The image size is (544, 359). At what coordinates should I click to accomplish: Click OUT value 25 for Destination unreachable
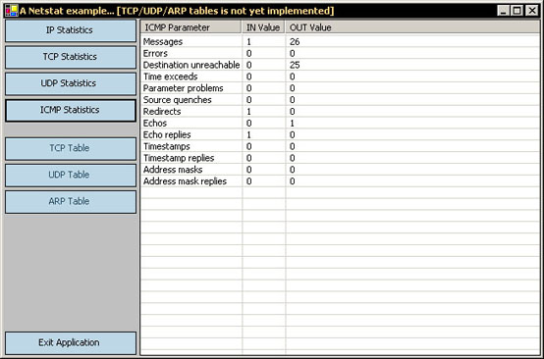(295, 65)
